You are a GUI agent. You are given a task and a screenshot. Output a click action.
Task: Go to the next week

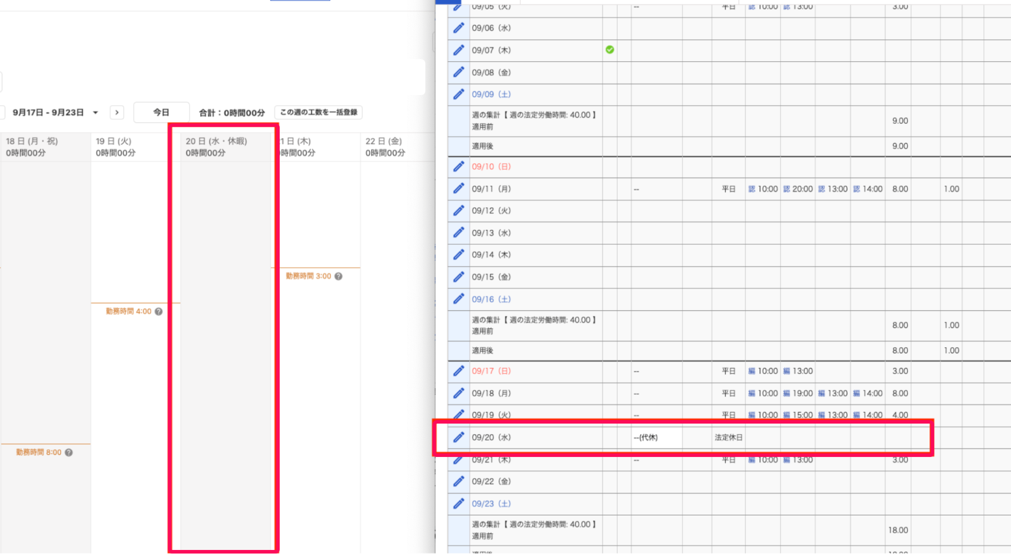pos(117,112)
